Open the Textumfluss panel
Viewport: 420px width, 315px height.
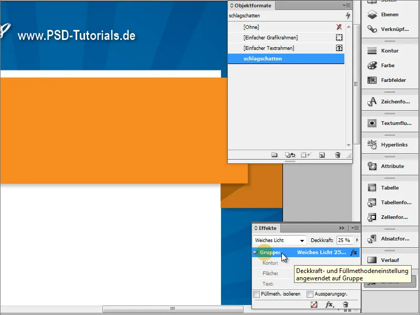tap(390, 123)
